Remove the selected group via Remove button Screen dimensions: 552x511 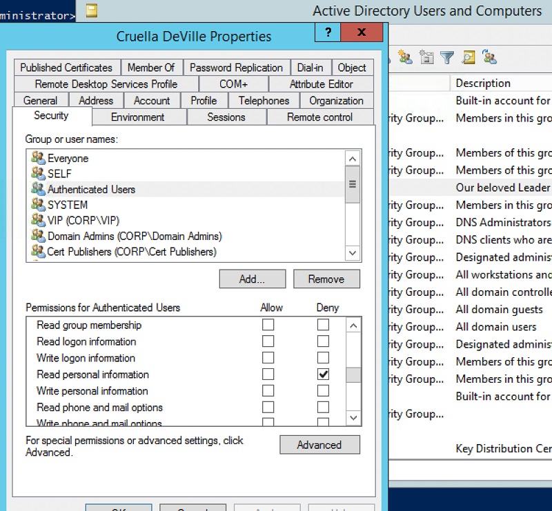pos(326,279)
